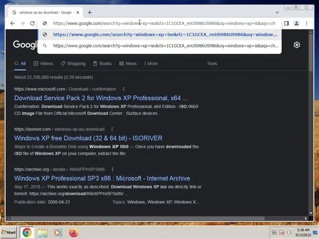
Task: Open options dots beside archive.org result
Action: coord(112,169)
